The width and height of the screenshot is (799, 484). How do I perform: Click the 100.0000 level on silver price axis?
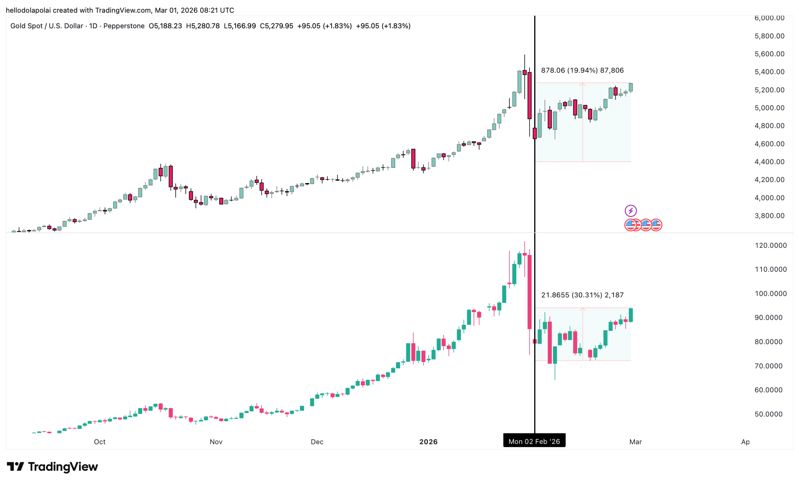coord(771,293)
